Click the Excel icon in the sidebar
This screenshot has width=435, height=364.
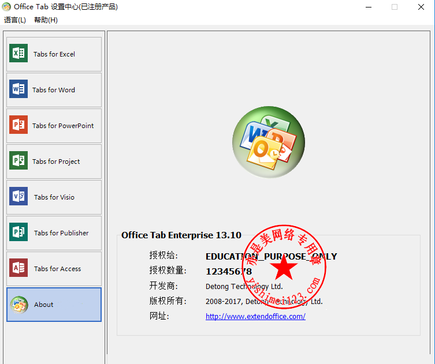click(x=18, y=53)
